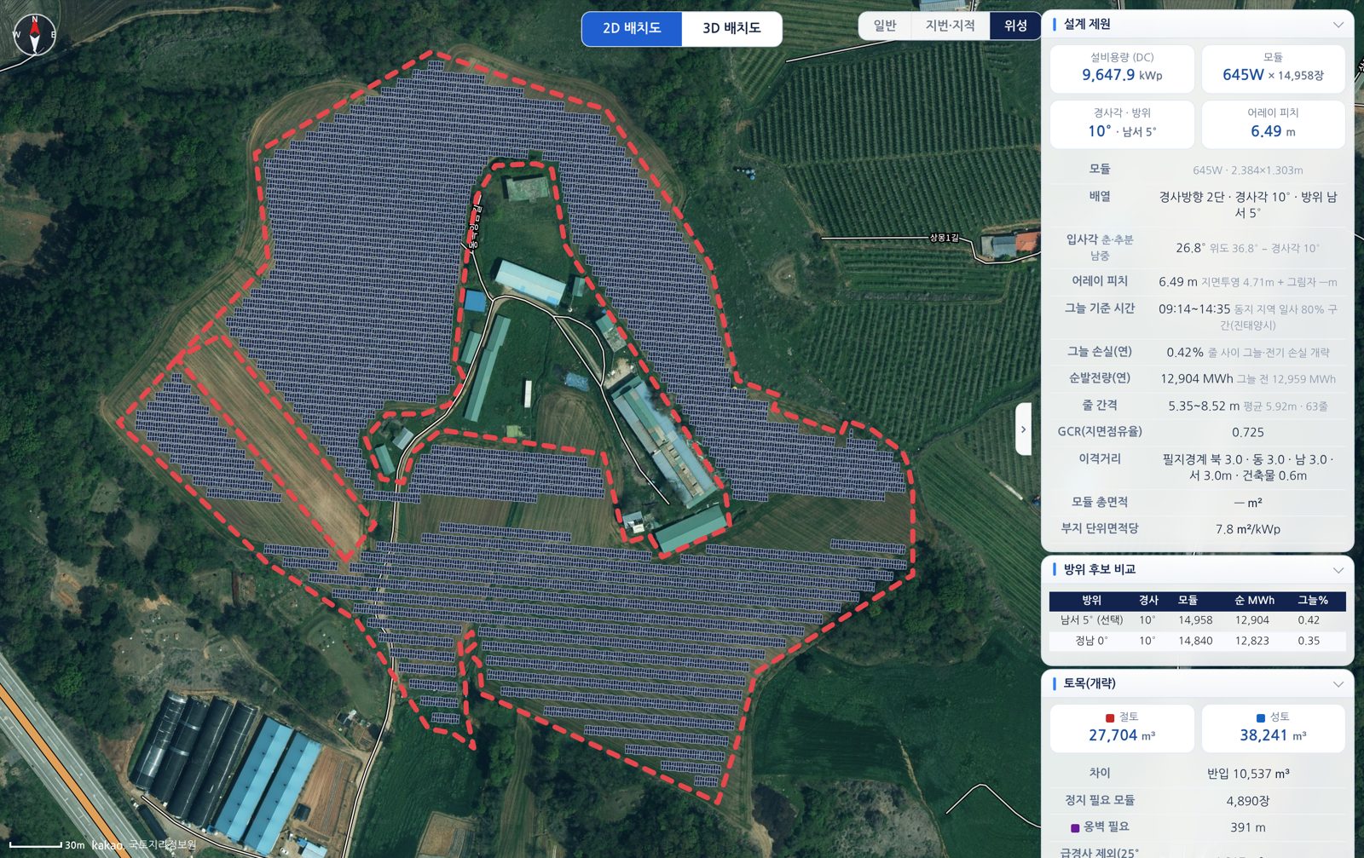Click the 645W × 14,958장 module card value

pos(1273,75)
